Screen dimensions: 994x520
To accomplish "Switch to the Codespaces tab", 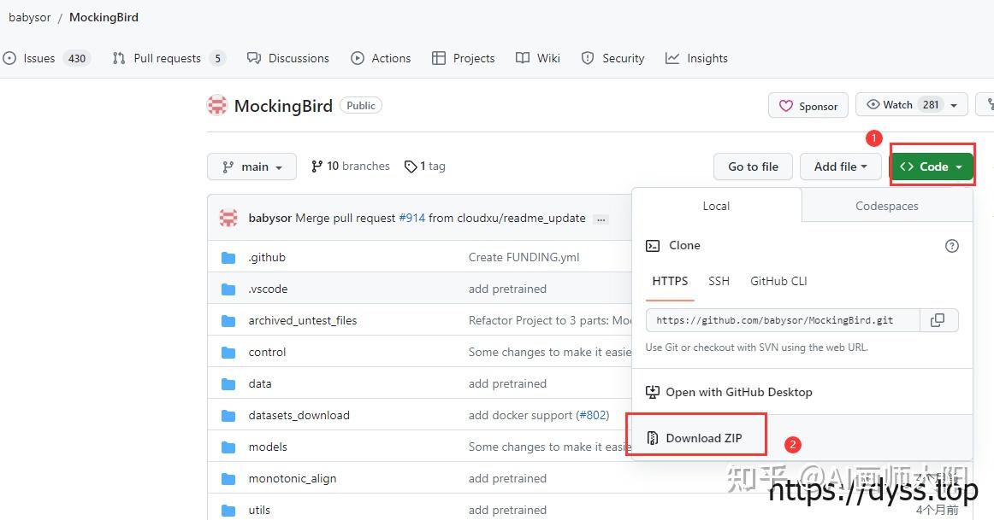I will coord(886,206).
